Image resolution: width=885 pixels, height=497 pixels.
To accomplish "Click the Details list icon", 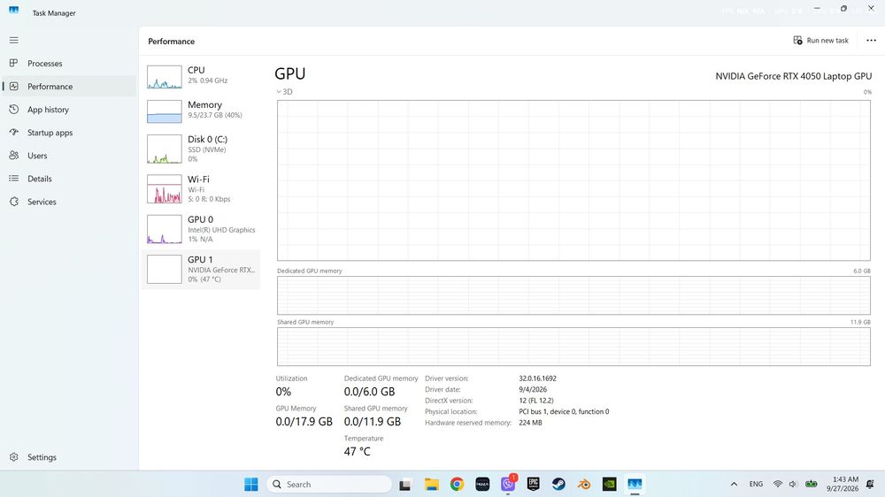I will click(13, 179).
